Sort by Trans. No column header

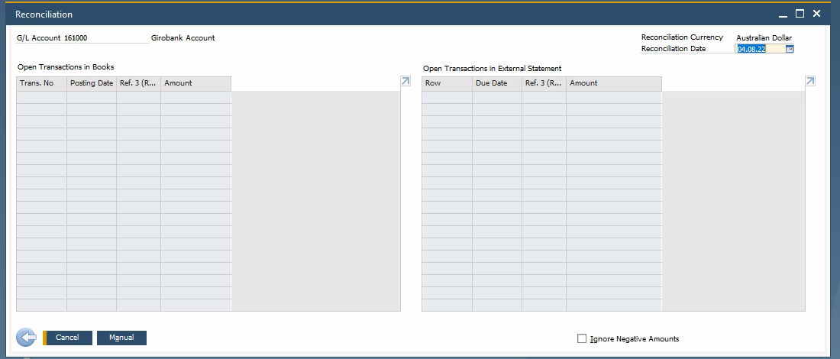[41, 83]
